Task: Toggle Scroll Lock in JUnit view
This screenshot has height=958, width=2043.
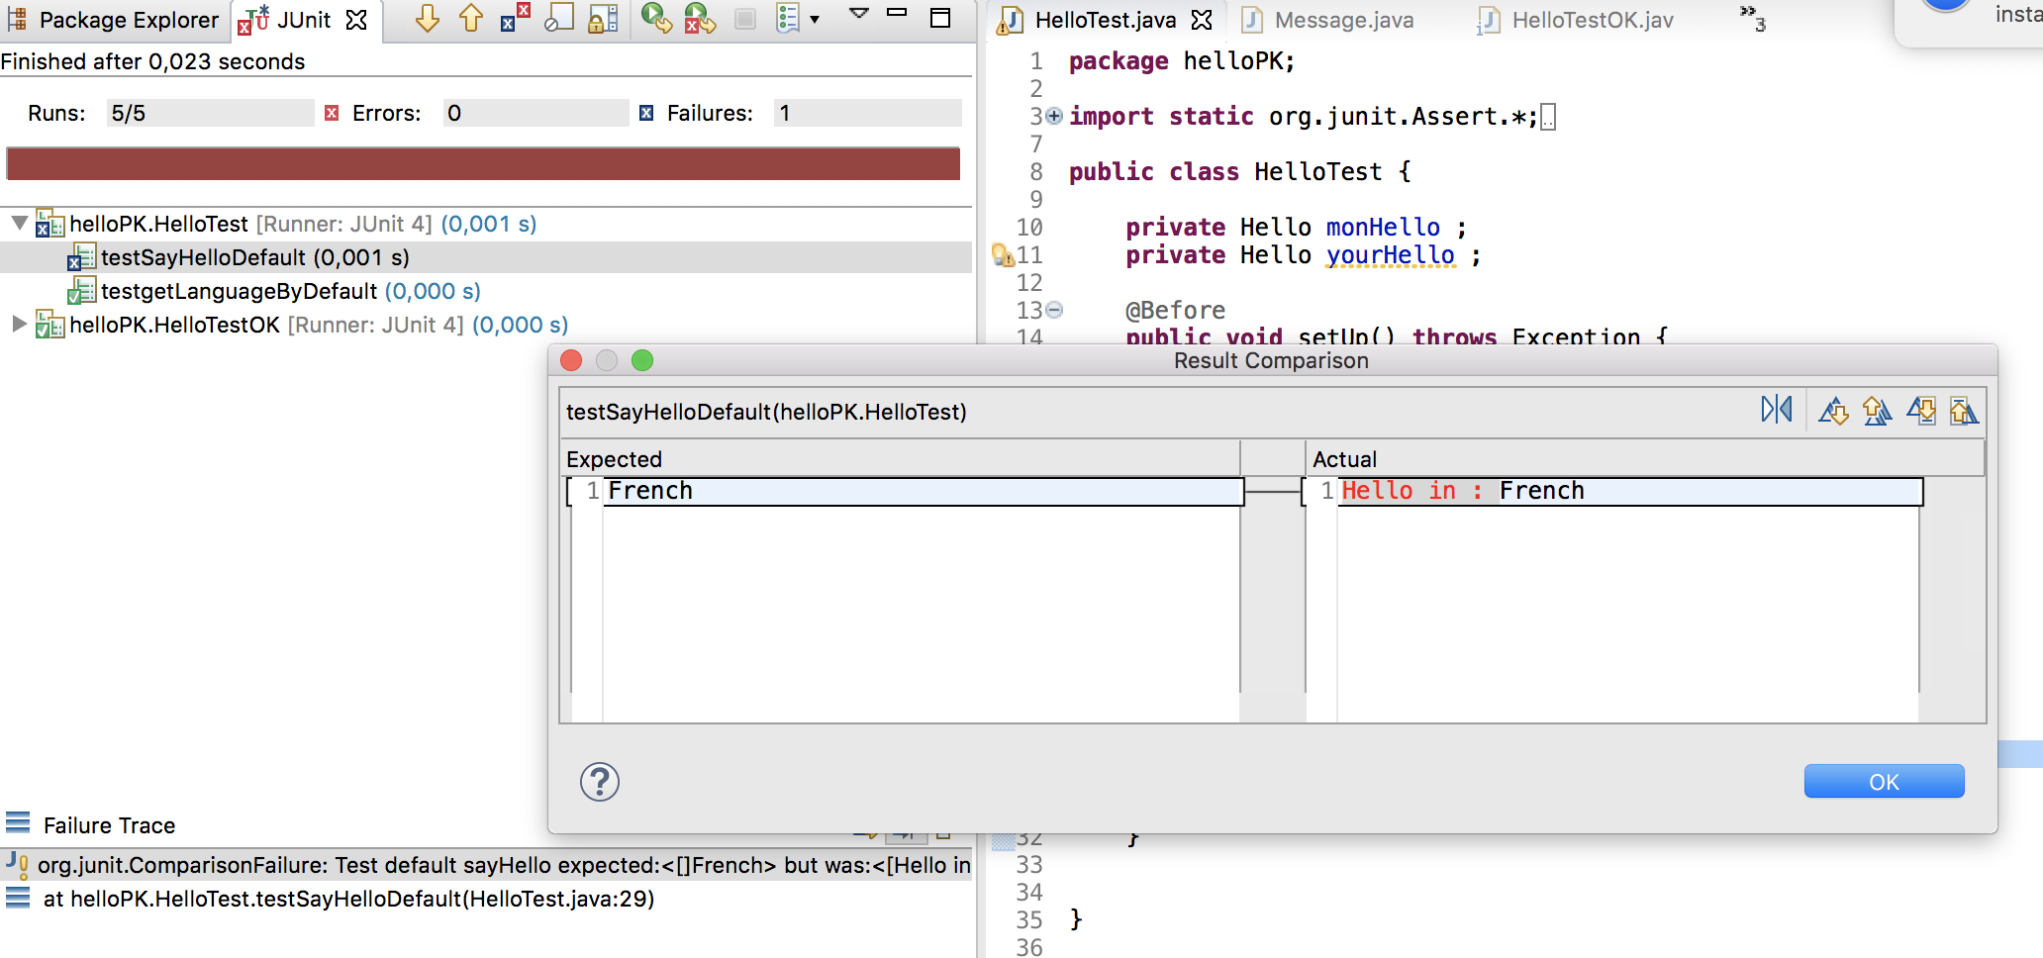Action: [603, 19]
